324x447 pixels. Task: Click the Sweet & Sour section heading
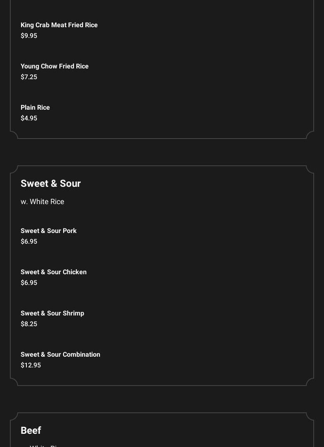click(51, 184)
